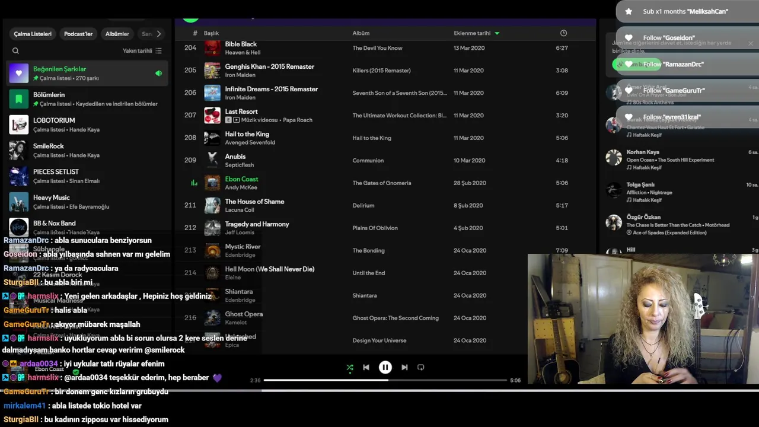
Task: Toggle repeat mode in the player
Action: click(x=421, y=367)
